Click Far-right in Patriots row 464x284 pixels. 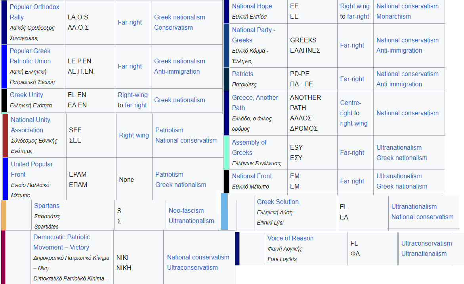click(x=352, y=79)
